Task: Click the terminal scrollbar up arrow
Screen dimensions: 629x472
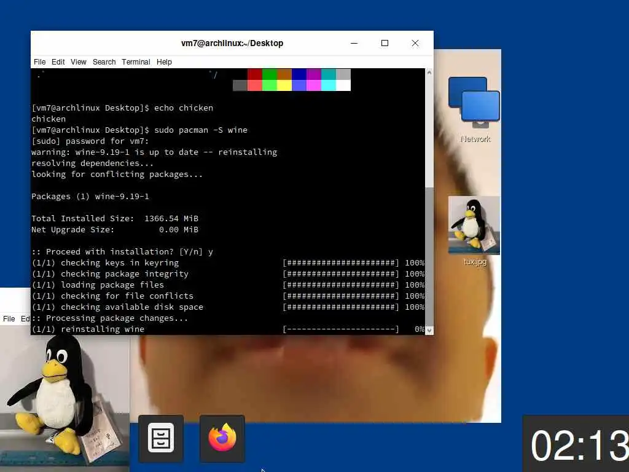Action: coord(429,73)
